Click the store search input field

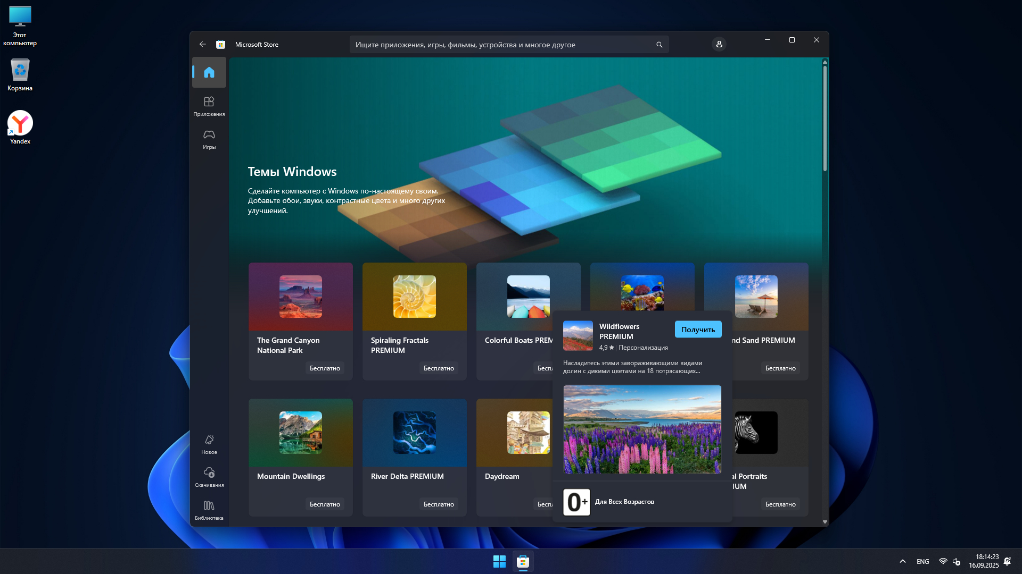500,45
